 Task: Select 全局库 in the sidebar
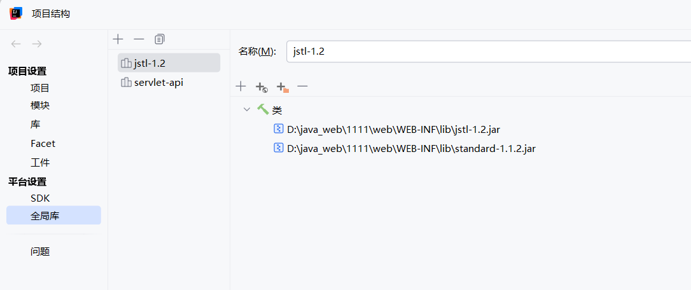tap(53, 215)
